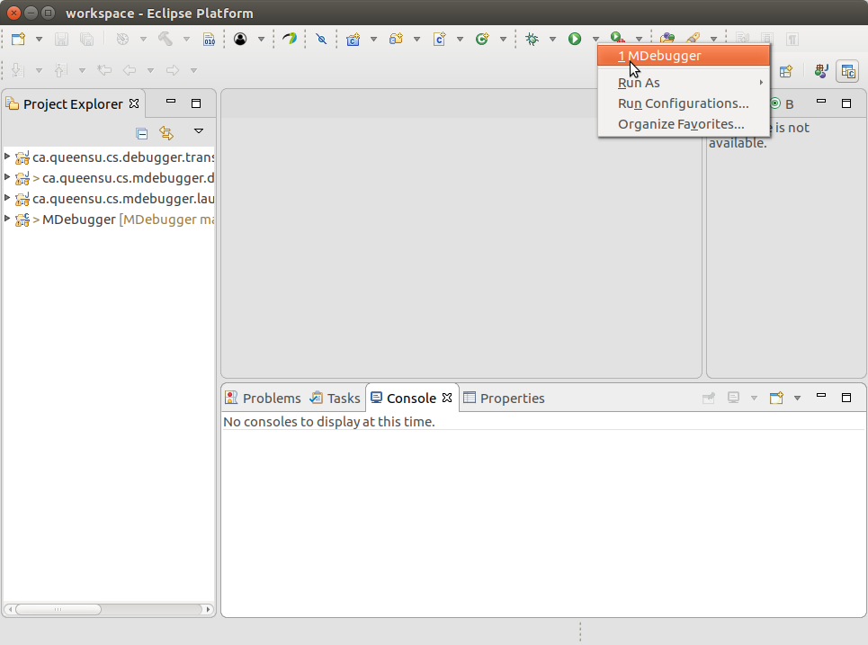Minimize the Project Explorer view

click(171, 102)
